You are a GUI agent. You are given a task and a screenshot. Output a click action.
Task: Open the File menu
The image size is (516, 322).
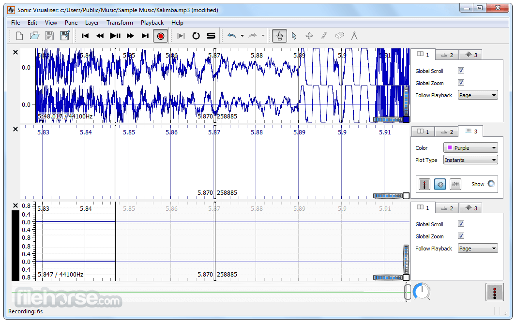tap(15, 23)
